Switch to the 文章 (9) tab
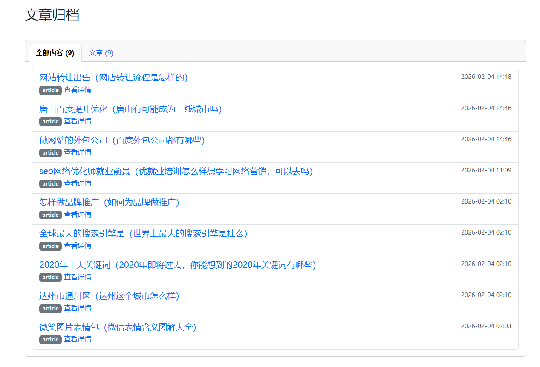This screenshot has width=540, height=367. pos(101,53)
